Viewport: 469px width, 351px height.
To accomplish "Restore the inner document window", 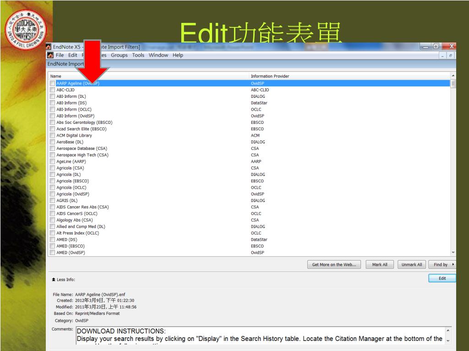I will (451, 55).
